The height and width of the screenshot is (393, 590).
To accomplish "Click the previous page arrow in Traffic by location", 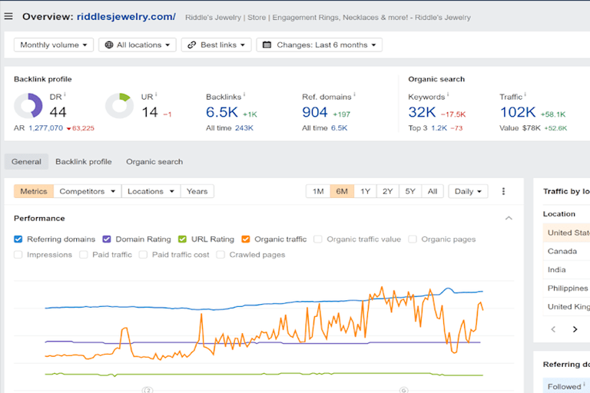I will pyautogui.click(x=553, y=329).
